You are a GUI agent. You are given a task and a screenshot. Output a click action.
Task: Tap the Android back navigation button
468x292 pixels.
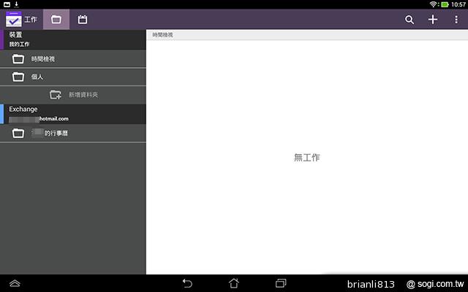[x=187, y=283]
